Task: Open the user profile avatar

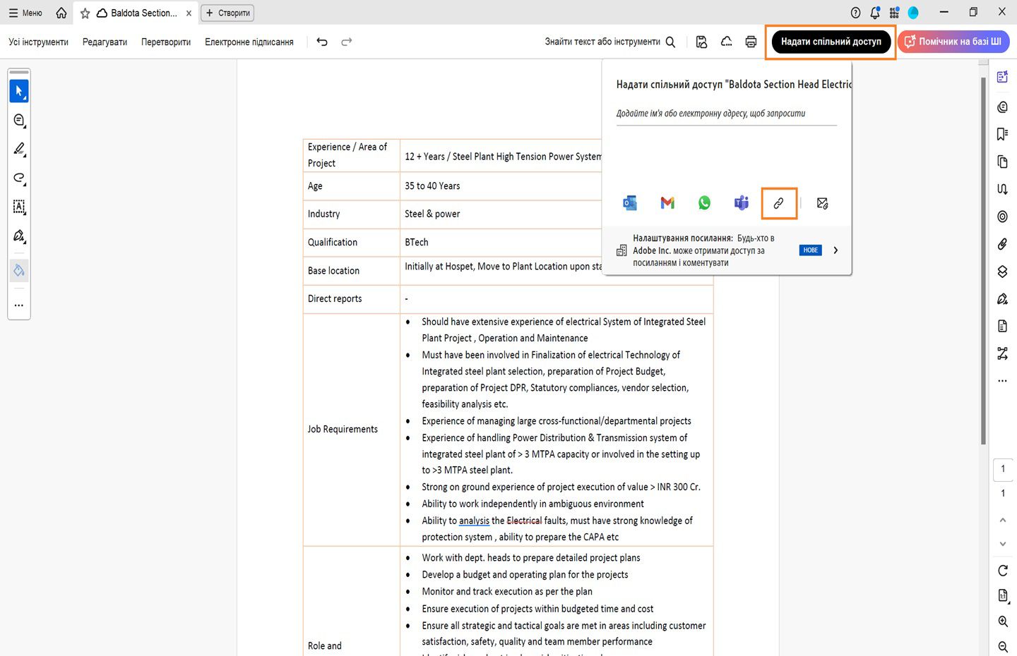Action: [913, 13]
